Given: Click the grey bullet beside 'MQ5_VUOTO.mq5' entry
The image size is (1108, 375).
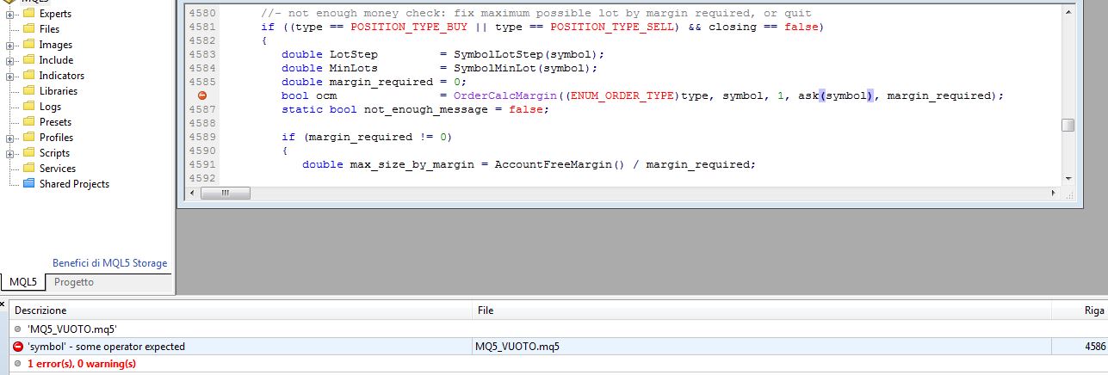Looking at the screenshot, I should (18, 329).
